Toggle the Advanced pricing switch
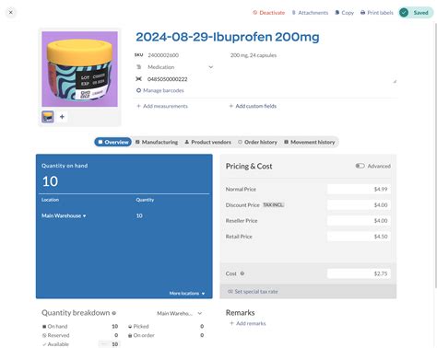 tap(360, 166)
